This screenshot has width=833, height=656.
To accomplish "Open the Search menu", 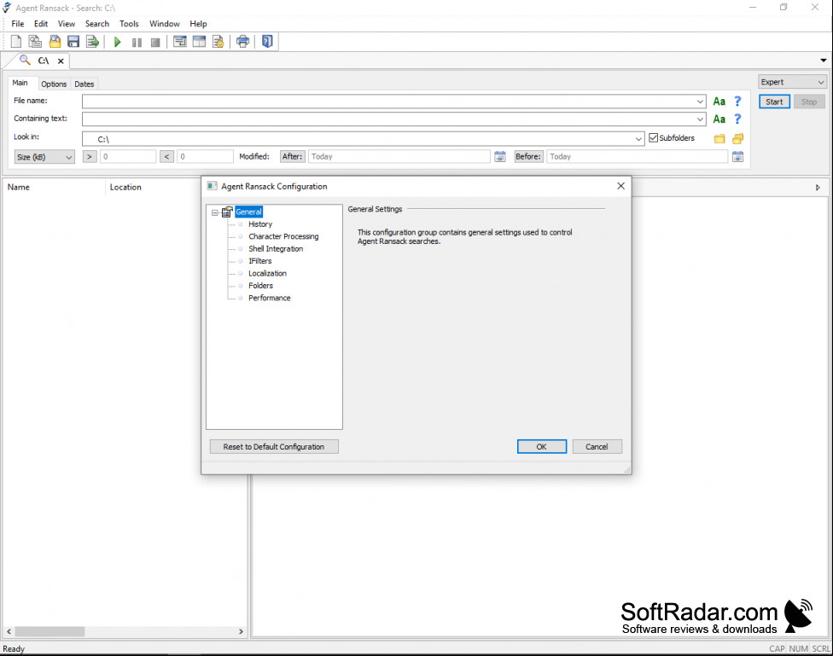I will pyautogui.click(x=97, y=24).
